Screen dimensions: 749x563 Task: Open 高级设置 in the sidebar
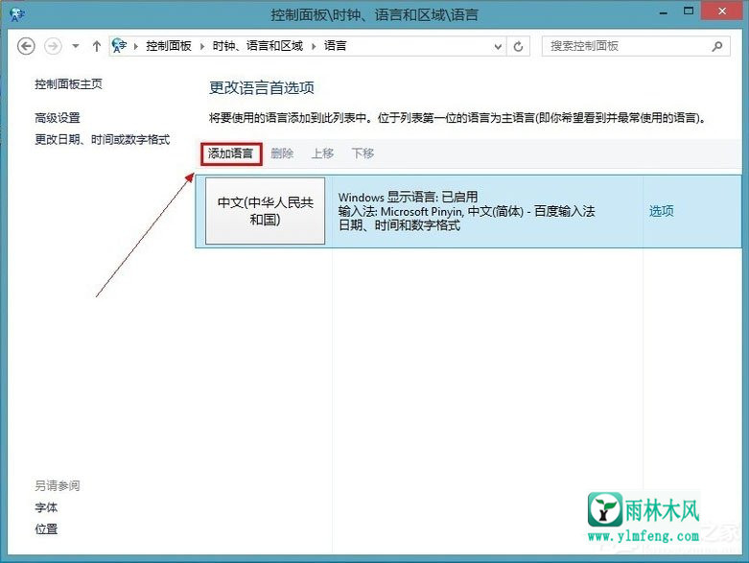coord(58,117)
